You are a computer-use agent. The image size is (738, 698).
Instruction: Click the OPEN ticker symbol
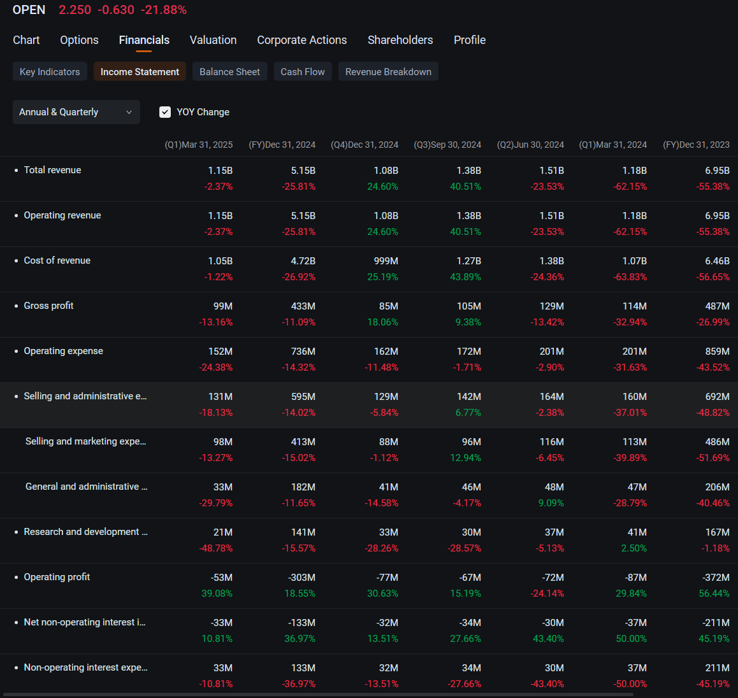(x=28, y=10)
